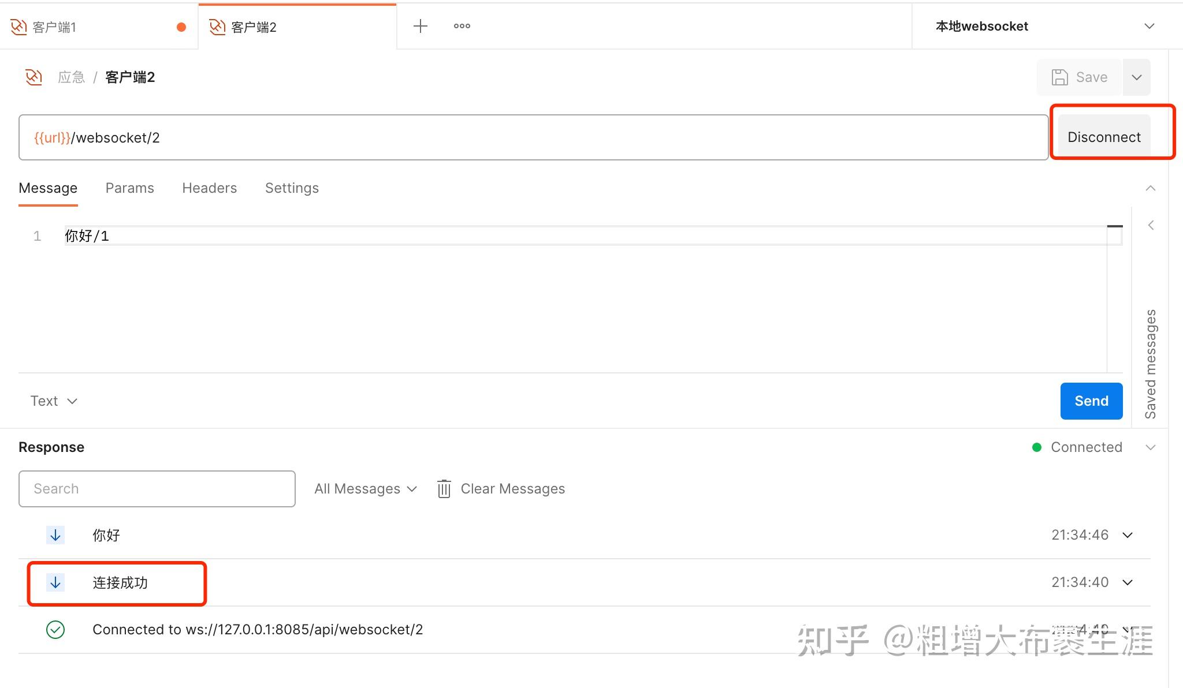The image size is (1183, 688).
Task: Click the green check icon of connected row
Action: (x=55, y=630)
